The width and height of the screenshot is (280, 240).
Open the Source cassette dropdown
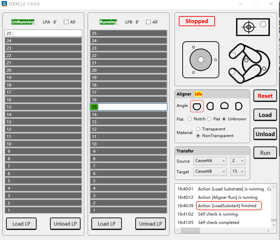[x=210, y=161]
